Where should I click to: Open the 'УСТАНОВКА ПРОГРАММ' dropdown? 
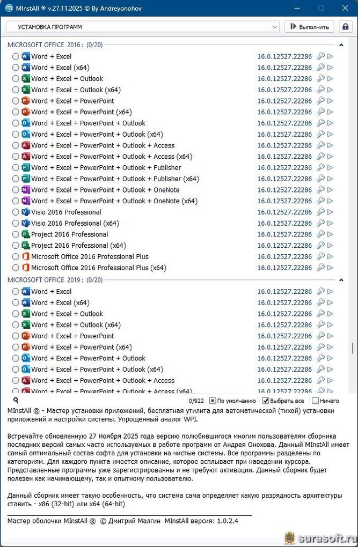tap(142, 27)
